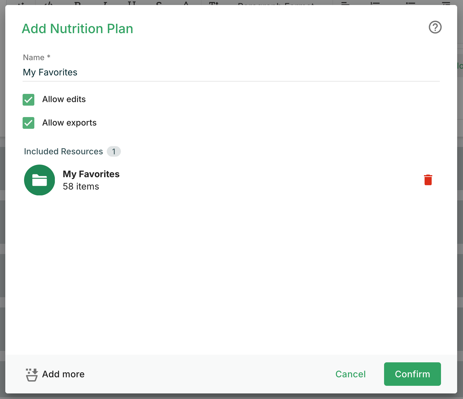Click the Add more text button
463x399 pixels.
pyautogui.click(x=63, y=374)
